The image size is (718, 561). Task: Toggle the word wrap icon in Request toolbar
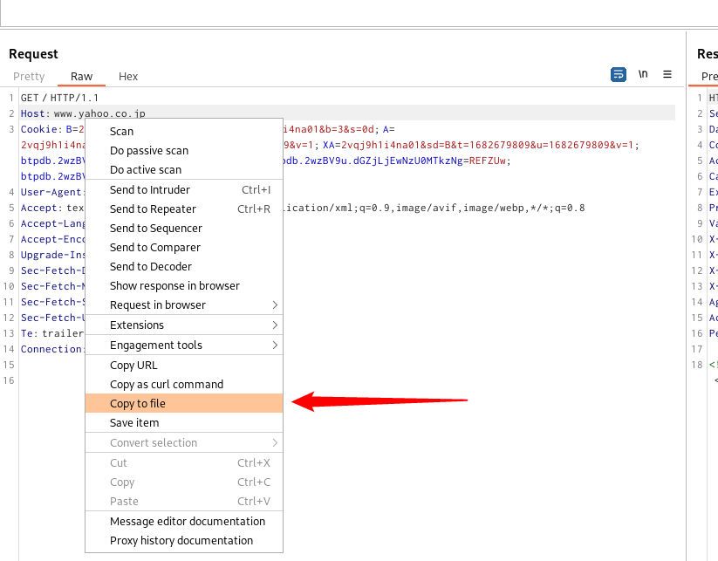(x=618, y=75)
